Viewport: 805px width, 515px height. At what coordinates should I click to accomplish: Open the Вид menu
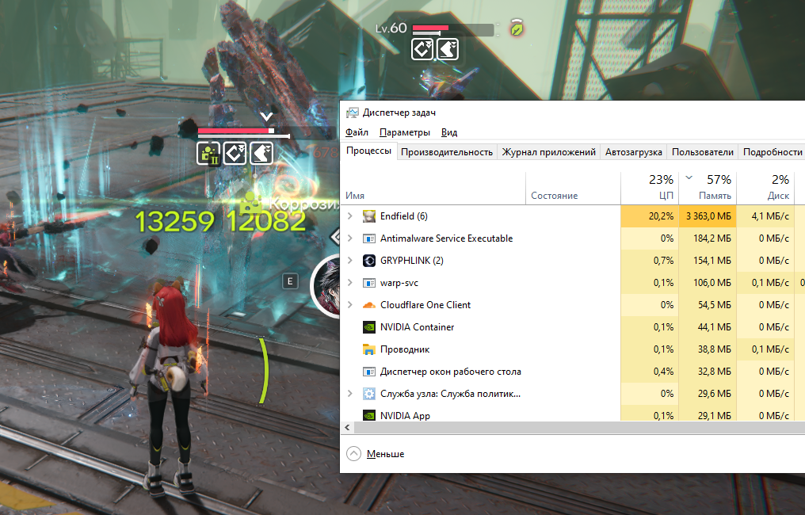(x=449, y=132)
